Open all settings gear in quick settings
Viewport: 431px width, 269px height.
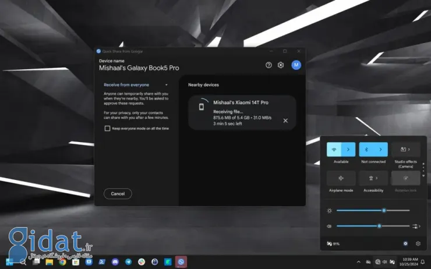click(x=418, y=243)
